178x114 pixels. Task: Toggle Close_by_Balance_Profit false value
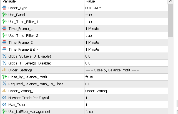click(89, 77)
